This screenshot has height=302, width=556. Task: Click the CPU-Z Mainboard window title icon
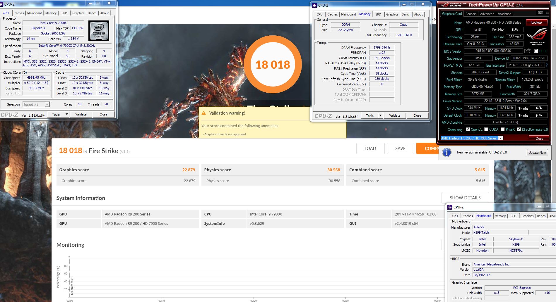(450, 207)
